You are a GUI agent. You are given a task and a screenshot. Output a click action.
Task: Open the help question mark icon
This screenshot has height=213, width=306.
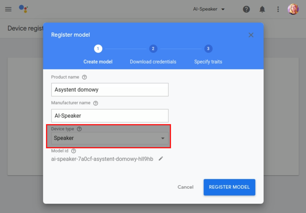pos(246,9)
